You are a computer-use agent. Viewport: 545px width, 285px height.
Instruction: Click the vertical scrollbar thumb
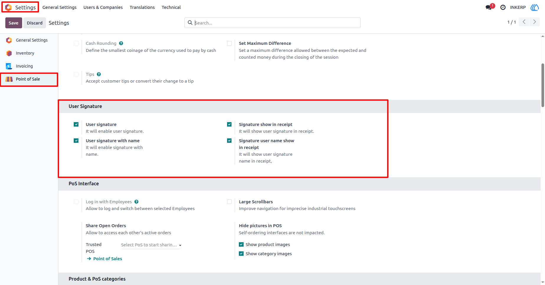(543, 85)
